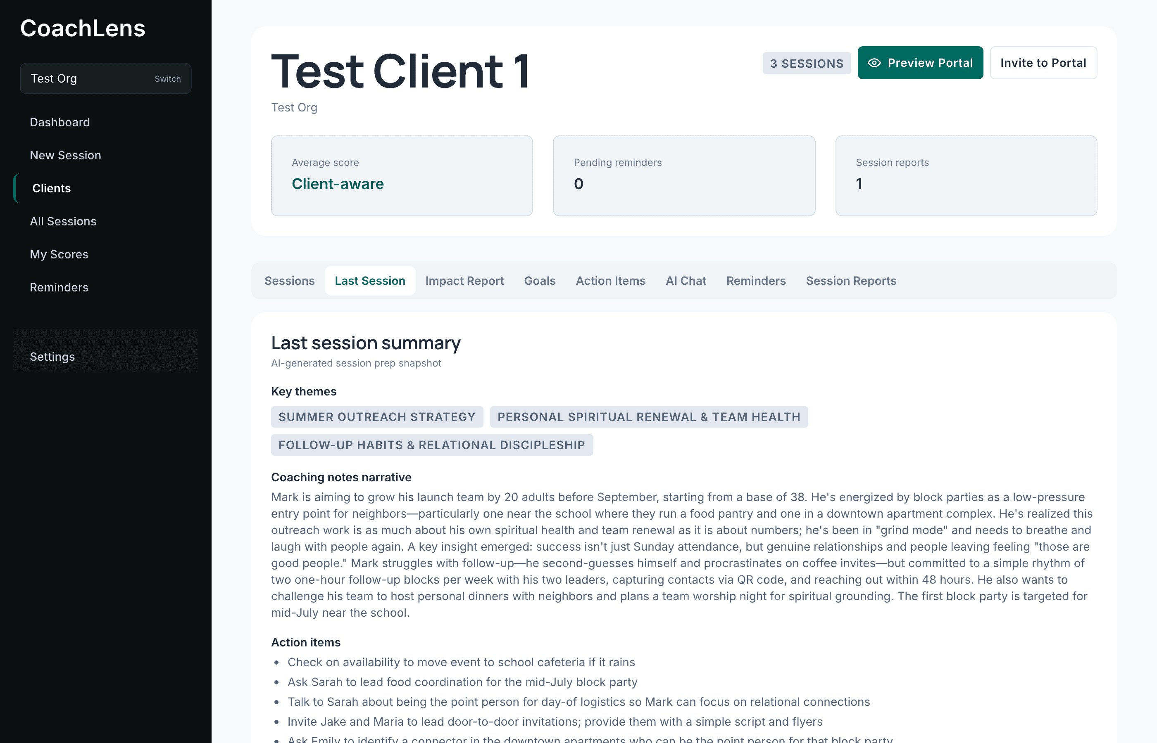This screenshot has height=743, width=1157.
Task: Click the Pending reminders card
Action: [x=684, y=175]
